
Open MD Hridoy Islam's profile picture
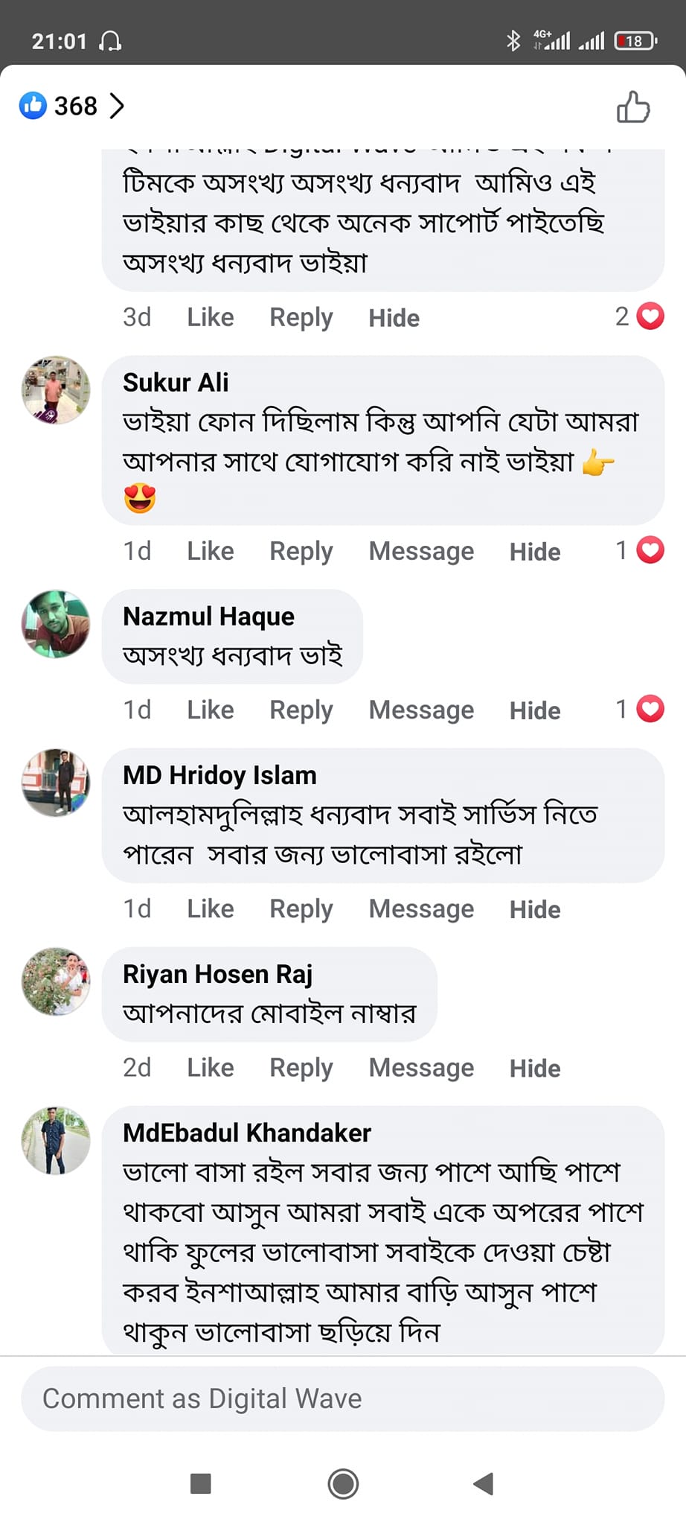click(56, 783)
